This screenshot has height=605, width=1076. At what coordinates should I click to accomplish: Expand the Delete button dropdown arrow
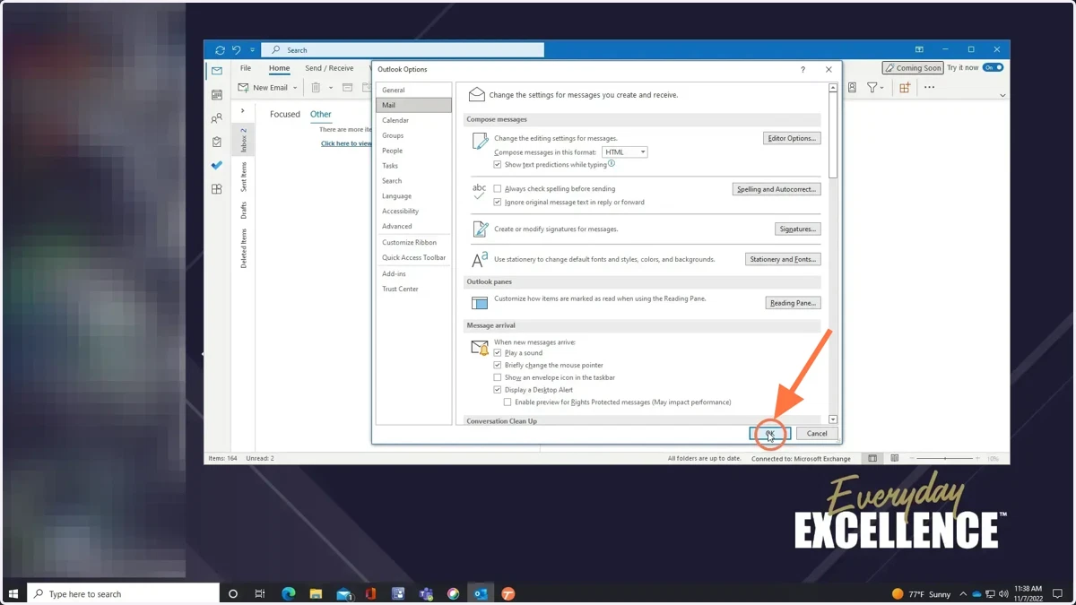330,88
